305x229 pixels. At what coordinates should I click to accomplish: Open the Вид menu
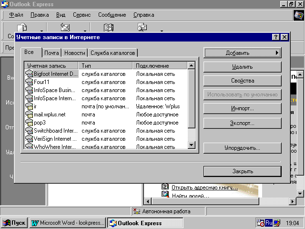click(61, 15)
